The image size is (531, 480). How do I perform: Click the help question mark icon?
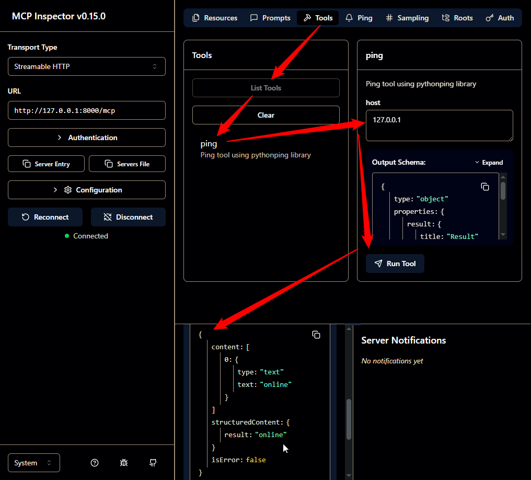point(95,463)
